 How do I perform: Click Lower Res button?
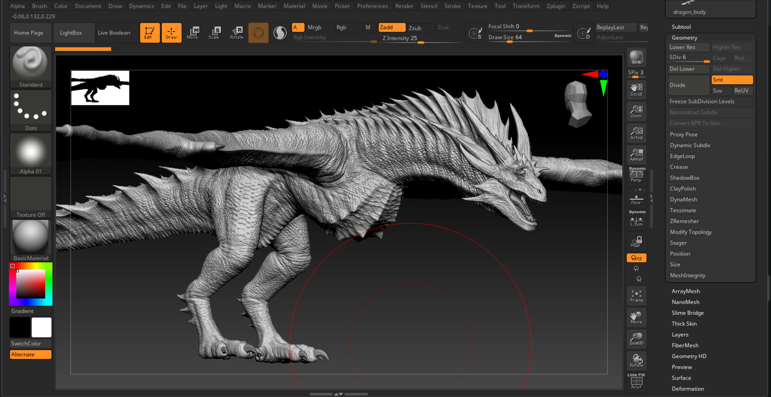tap(689, 47)
